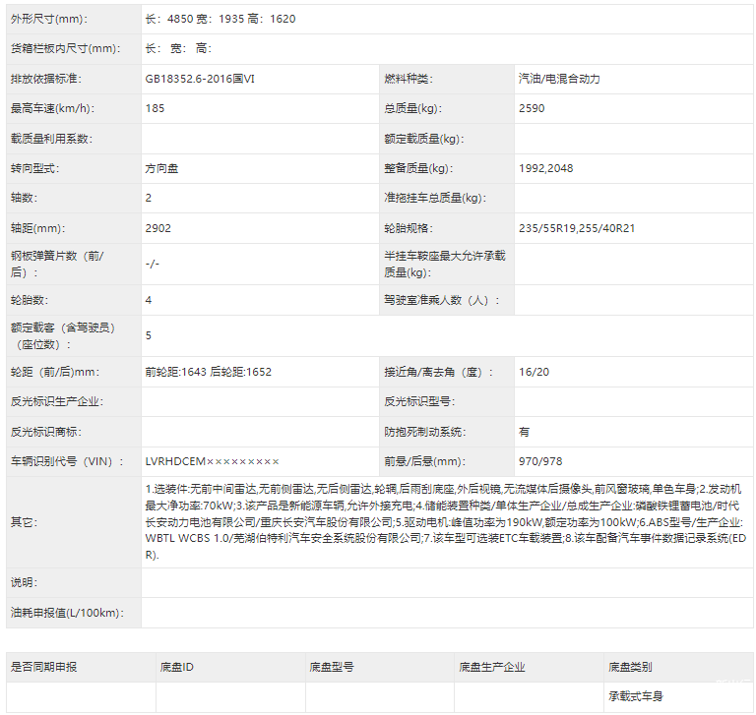Click the 防抱死制动系统 label cell
The image size is (756, 715).
[x=429, y=431]
